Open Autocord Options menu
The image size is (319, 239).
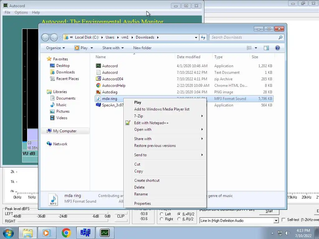pyautogui.click(x=21, y=12)
